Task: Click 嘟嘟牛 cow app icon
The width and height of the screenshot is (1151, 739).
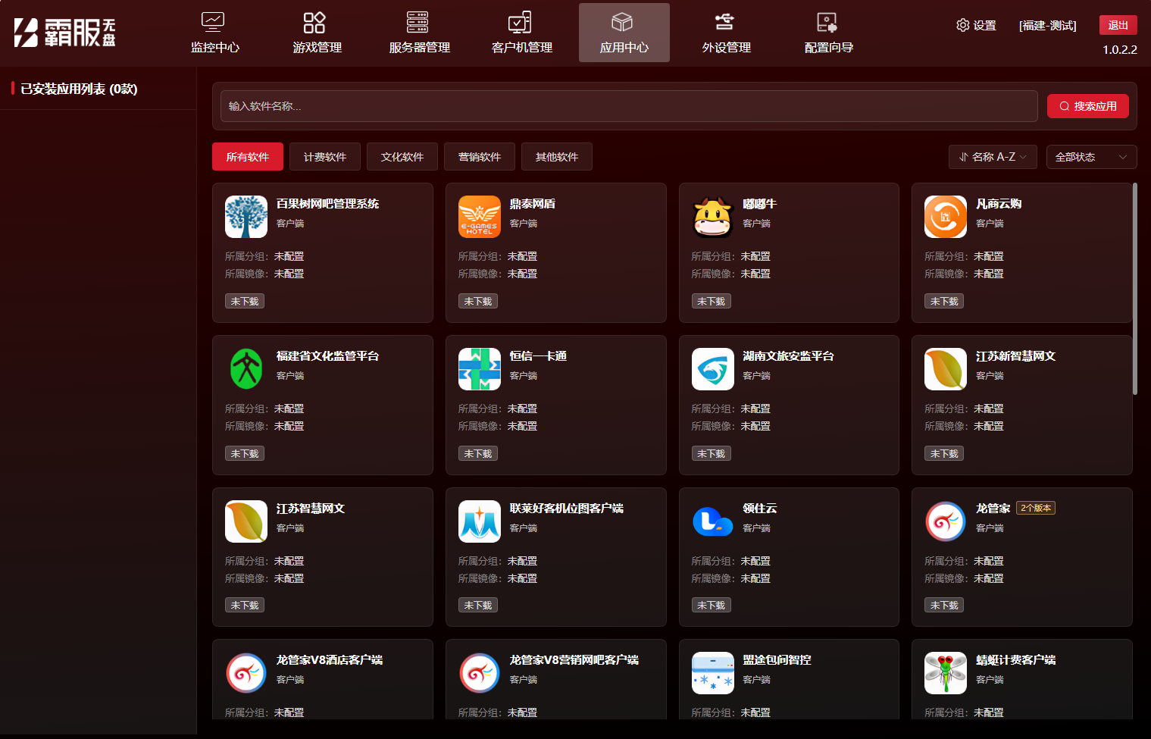Action: [x=713, y=217]
